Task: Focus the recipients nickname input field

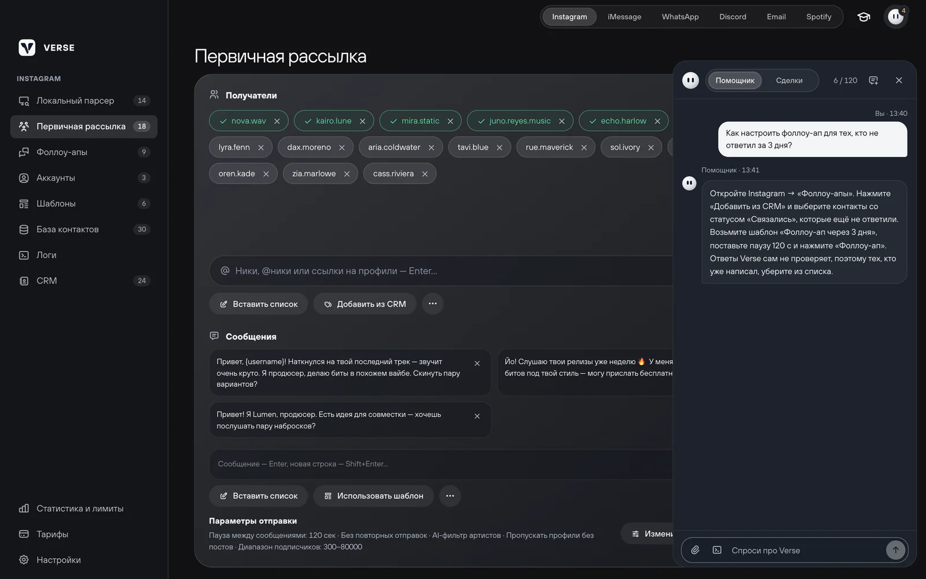Action: [x=441, y=271]
